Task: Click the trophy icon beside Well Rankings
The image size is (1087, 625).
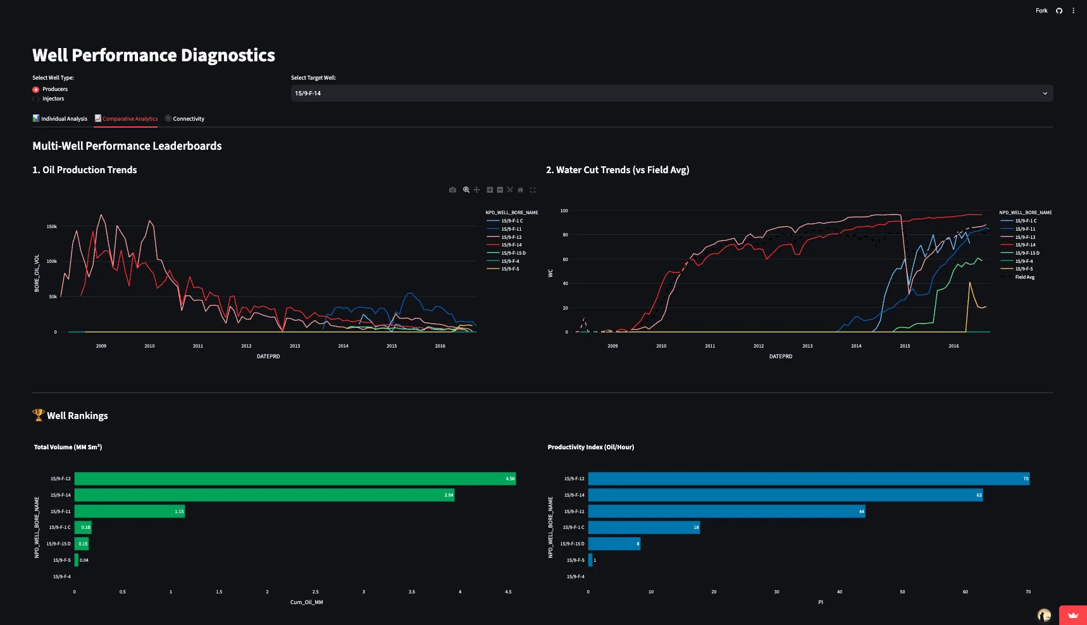Action: [x=39, y=415]
